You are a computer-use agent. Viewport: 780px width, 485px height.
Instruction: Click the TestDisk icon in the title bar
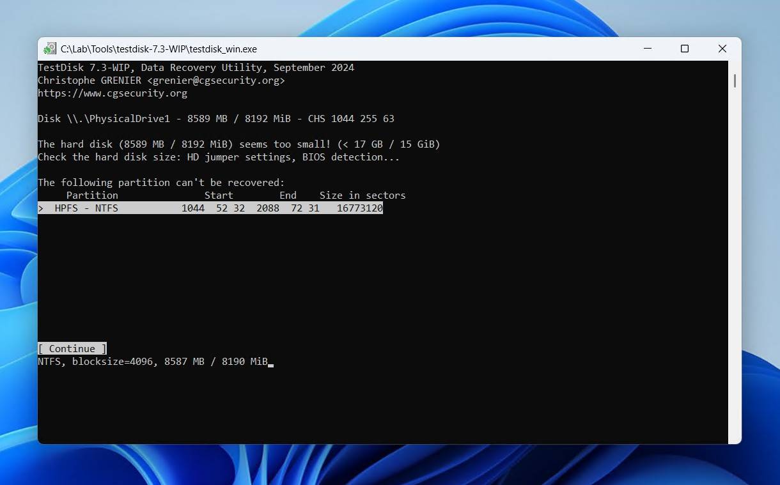50,49
